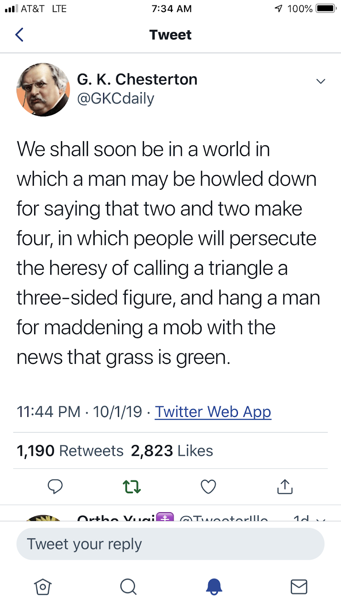This screenshot has width=341, height=607.
Task: Tap the @GKCdaily handle
Action: [116, 99]
